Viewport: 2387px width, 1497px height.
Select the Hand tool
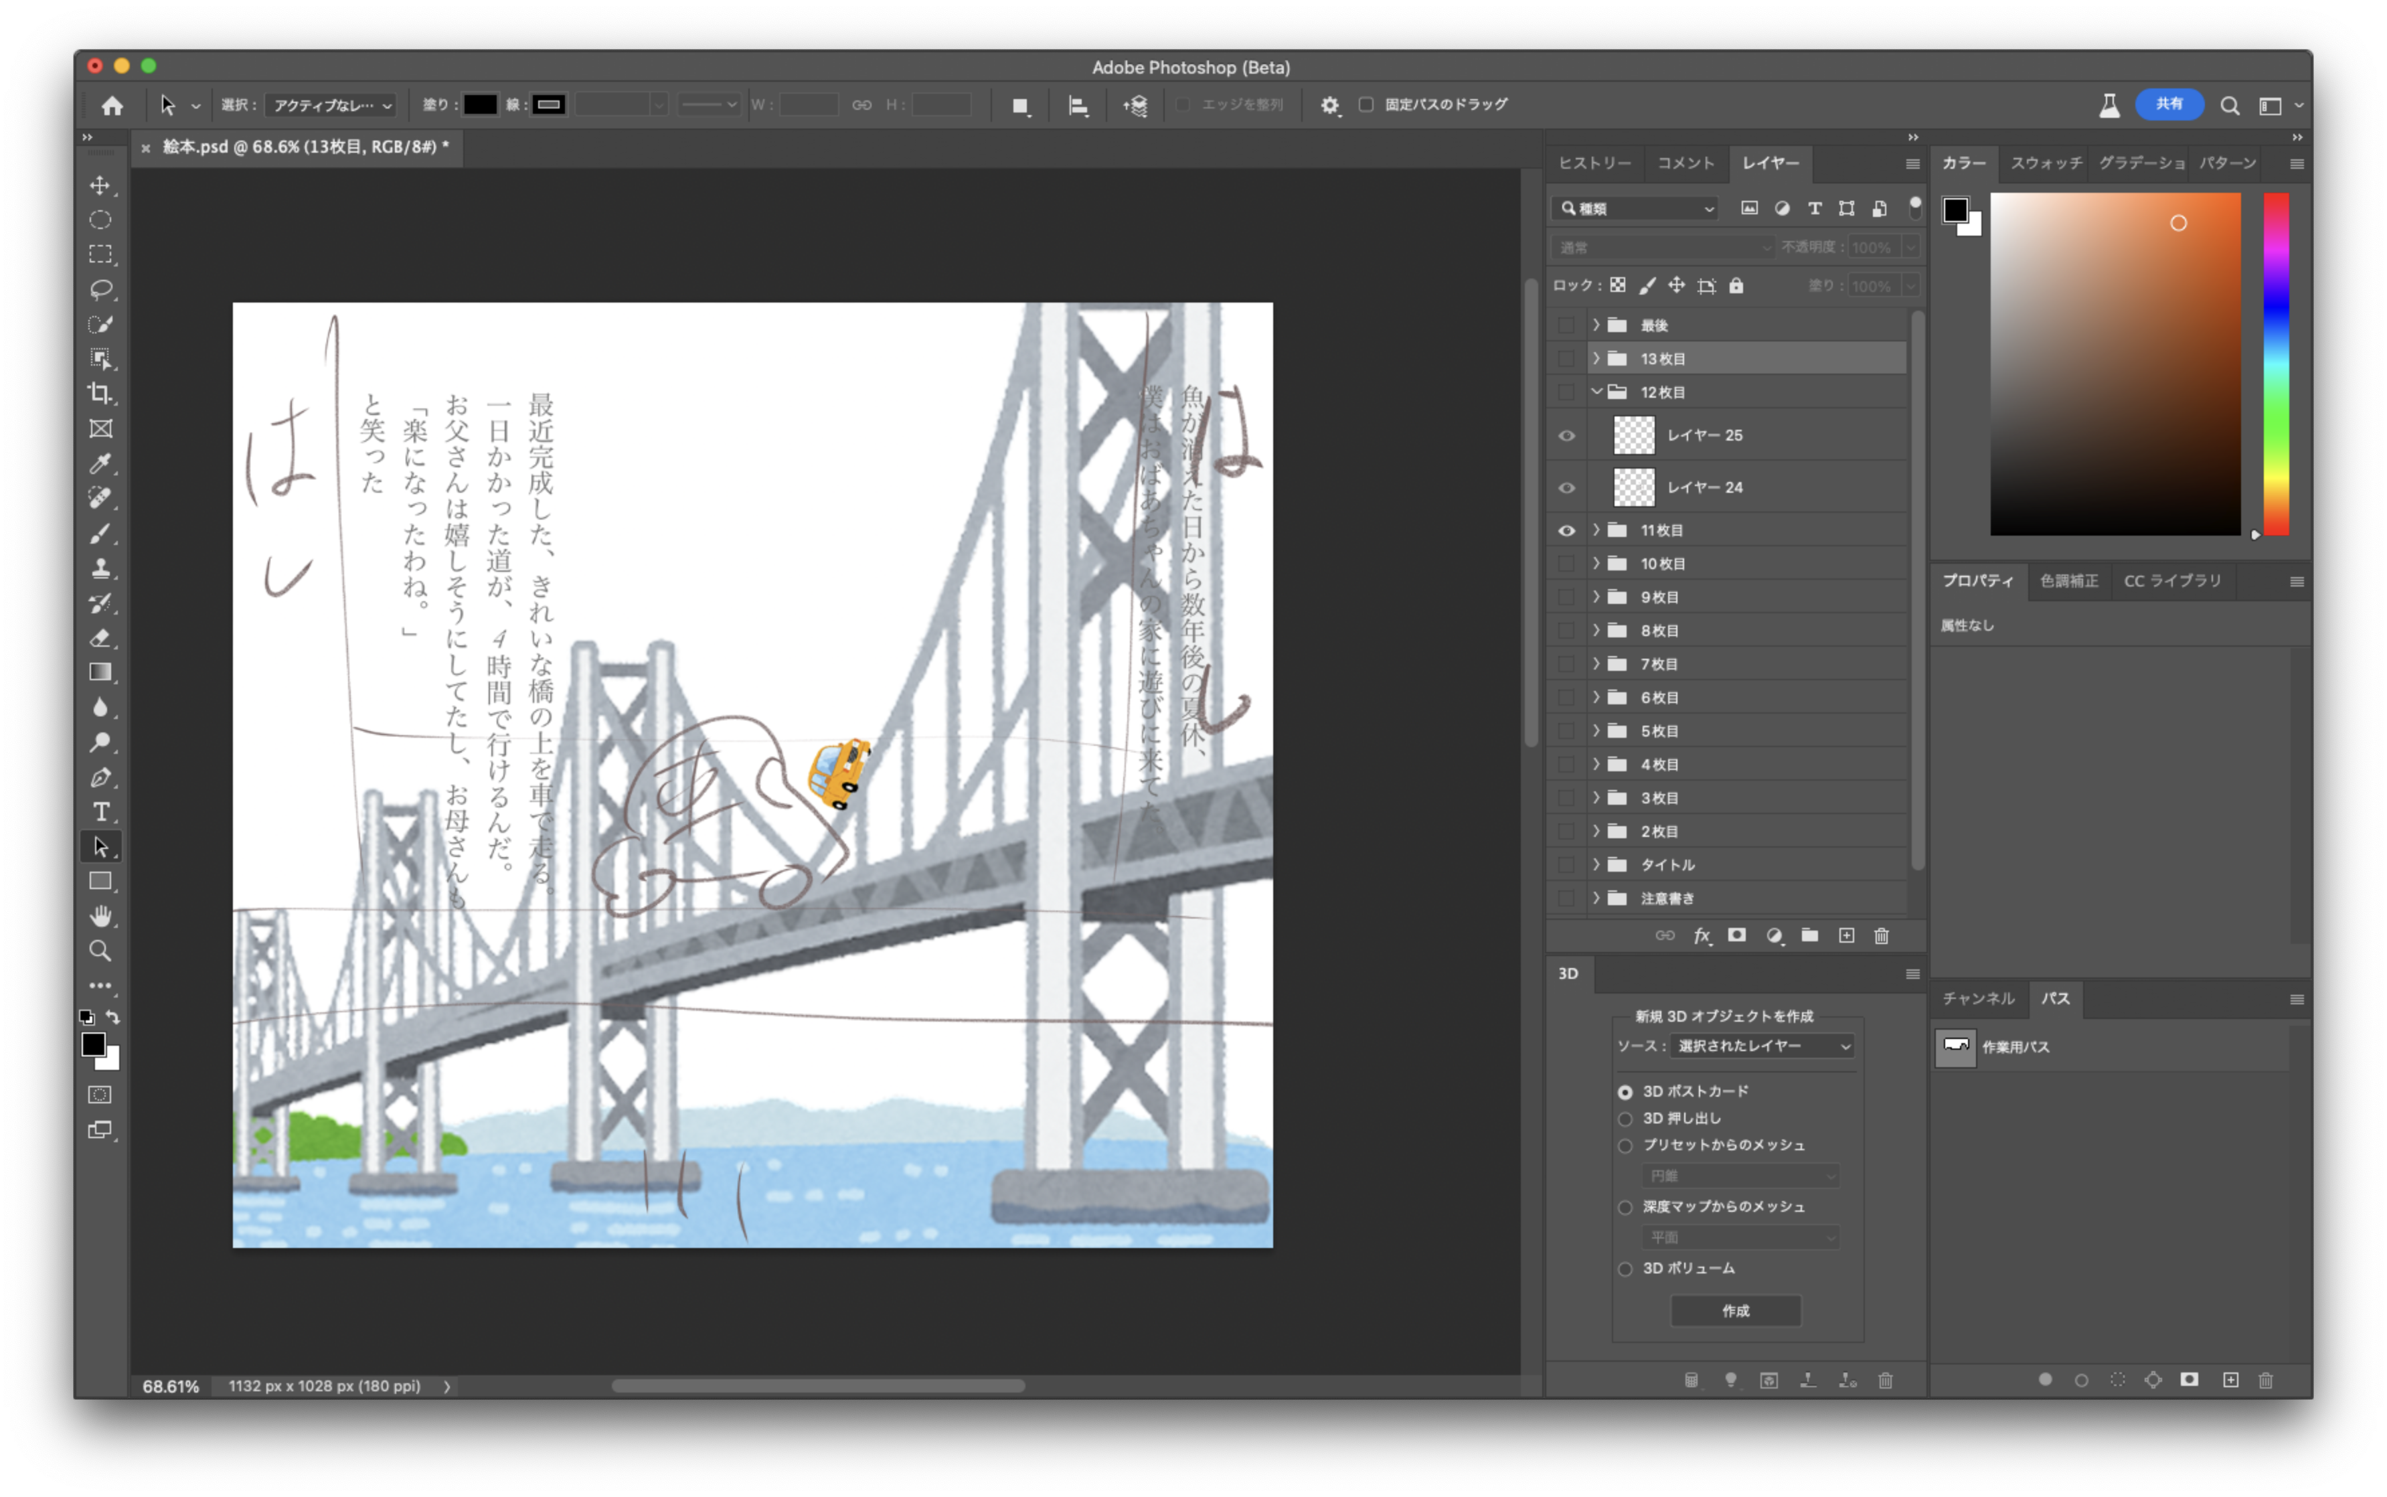coord(100,916)
